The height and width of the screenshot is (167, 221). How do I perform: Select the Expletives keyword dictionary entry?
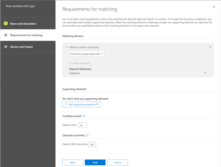(75, 73)
